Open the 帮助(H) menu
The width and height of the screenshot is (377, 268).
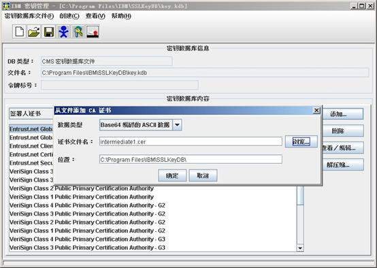[121, 16]
